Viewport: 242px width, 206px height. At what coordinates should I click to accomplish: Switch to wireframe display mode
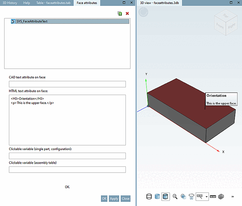149,196
